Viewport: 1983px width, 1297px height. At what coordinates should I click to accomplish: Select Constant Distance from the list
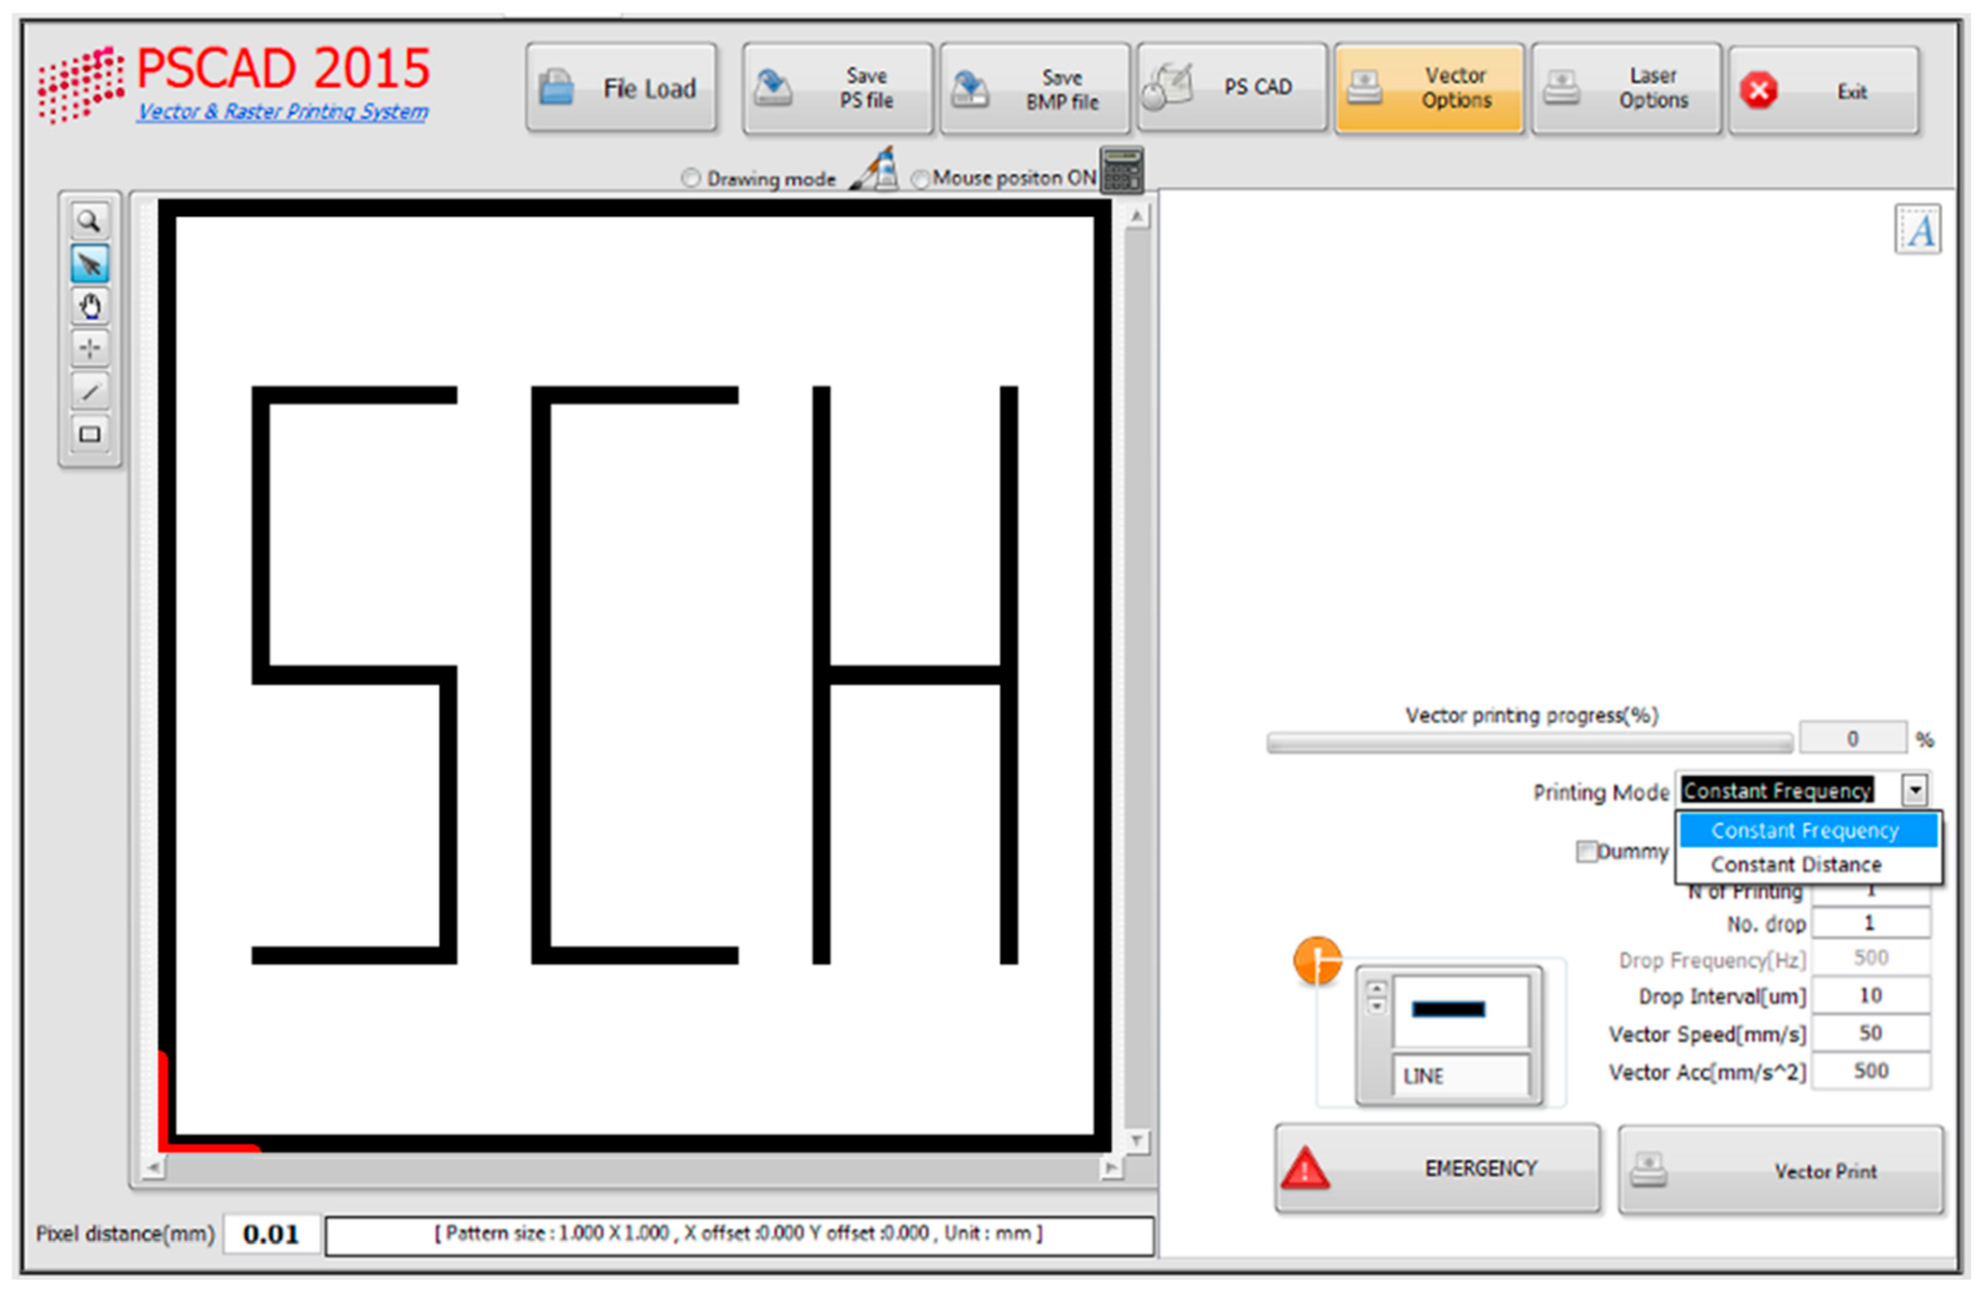click(1795, 864)
